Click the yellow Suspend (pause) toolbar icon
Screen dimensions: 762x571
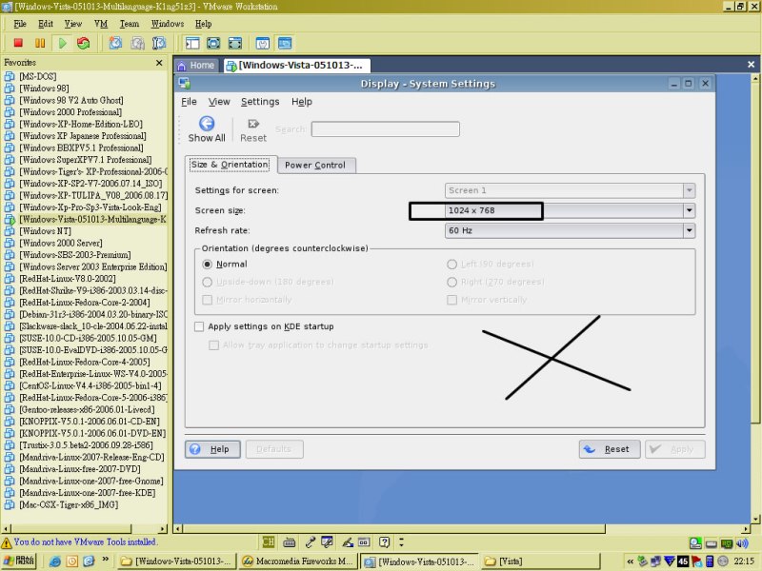[40, 43]
